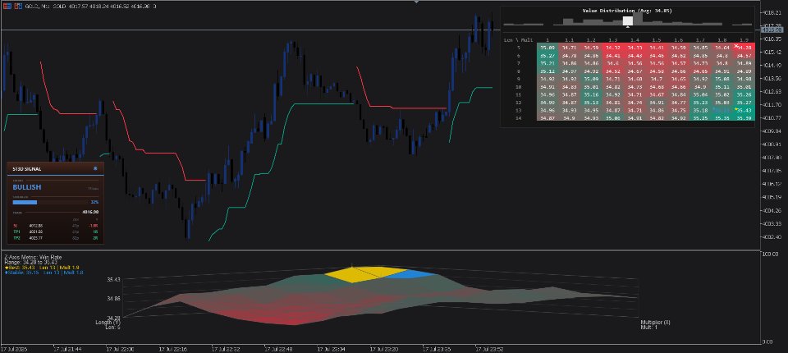
Task: Click the 17 Jul 23:52 label on the time axis
Action: click(488, 348)
